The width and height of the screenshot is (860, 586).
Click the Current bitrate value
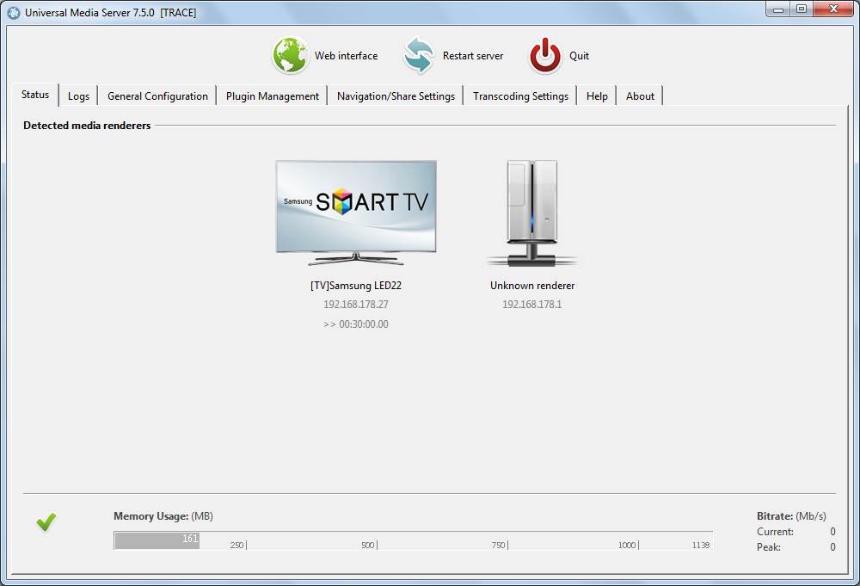(832, 531)
